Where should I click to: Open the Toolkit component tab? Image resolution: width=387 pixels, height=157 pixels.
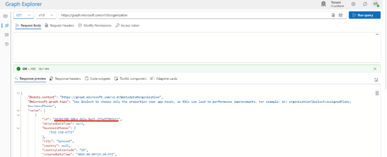(130, 79)
